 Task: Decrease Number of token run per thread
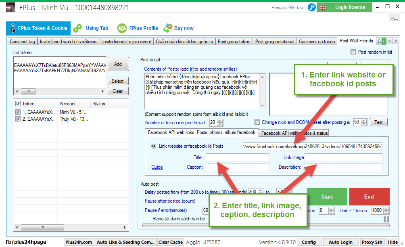click(x=220, y=124)
